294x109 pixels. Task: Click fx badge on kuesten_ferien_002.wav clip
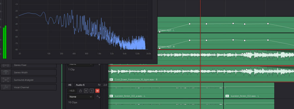[x=227, y=96]
